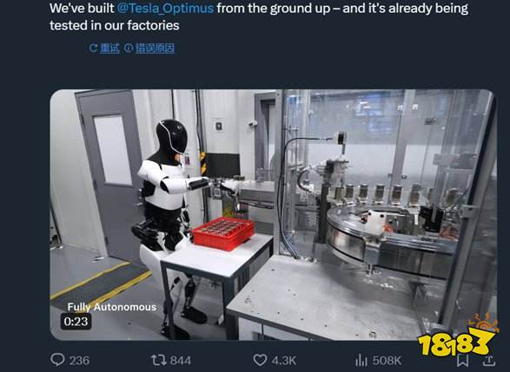Screen dimensions: 510x372
Task: Click the repost arrows icon
Action: click(x=159, y=360)
